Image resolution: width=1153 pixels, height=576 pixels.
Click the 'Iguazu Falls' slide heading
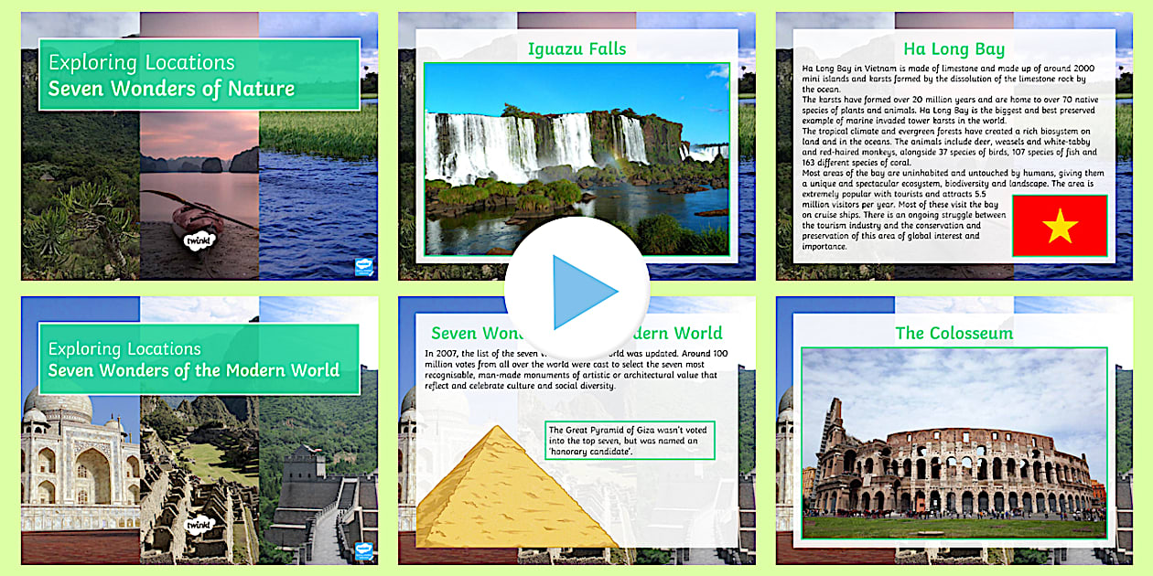576,48
